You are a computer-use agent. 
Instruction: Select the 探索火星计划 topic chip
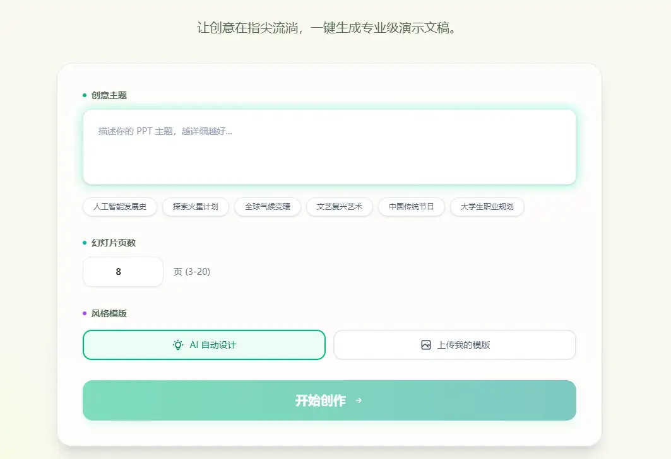click(x=196, y=207)
